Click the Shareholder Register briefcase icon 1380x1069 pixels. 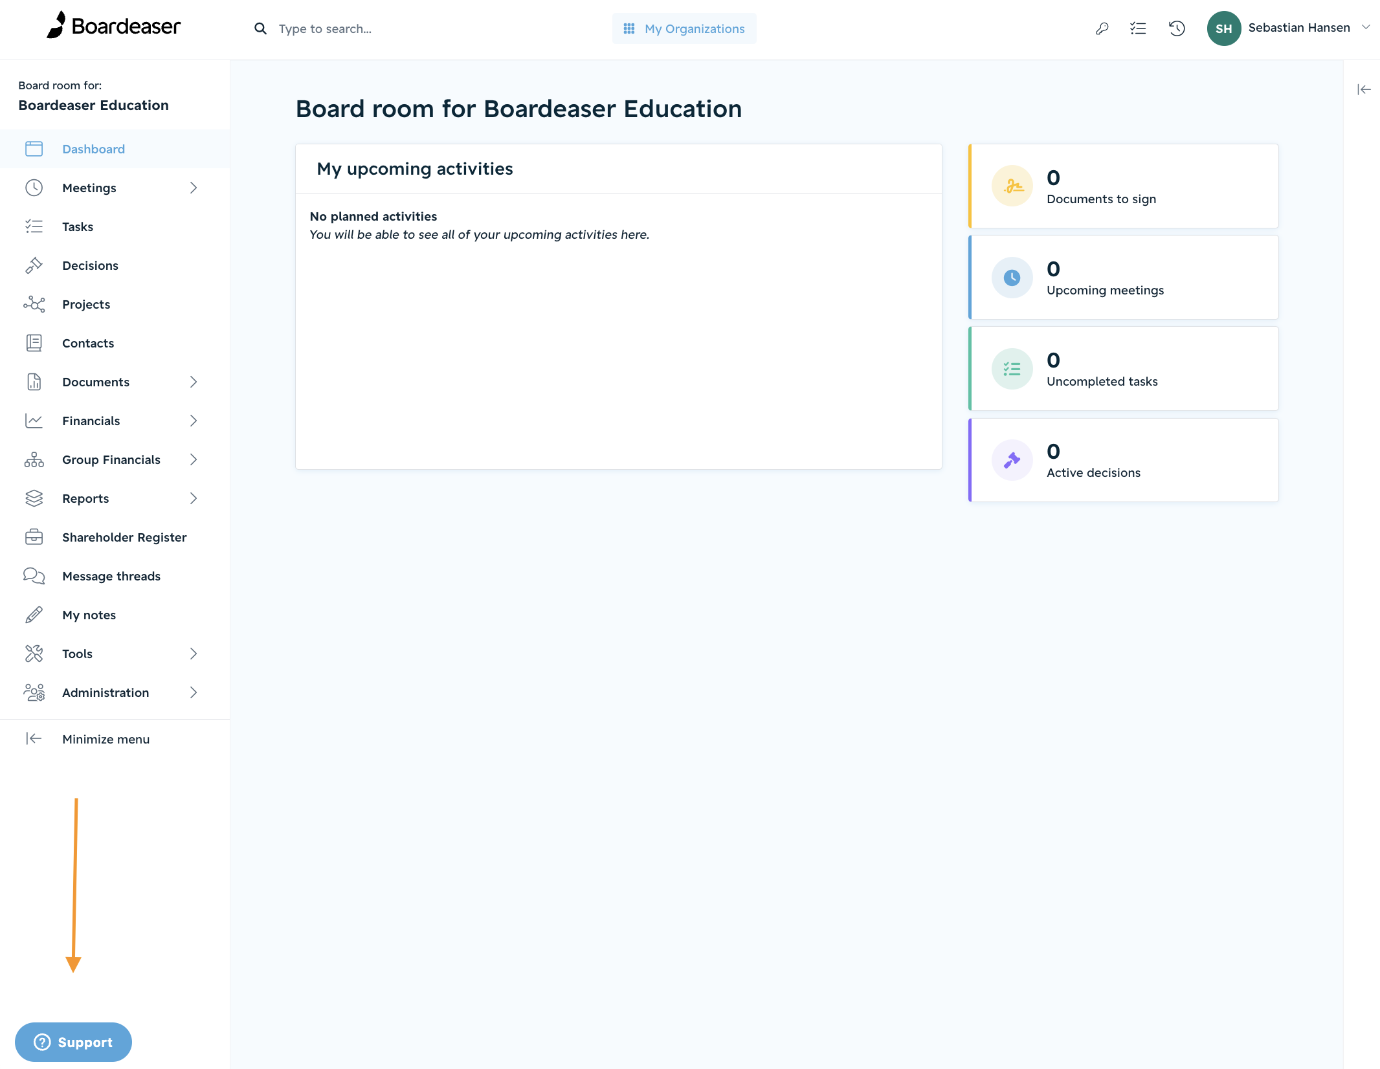pyautogui.click(x=34, y=537)
